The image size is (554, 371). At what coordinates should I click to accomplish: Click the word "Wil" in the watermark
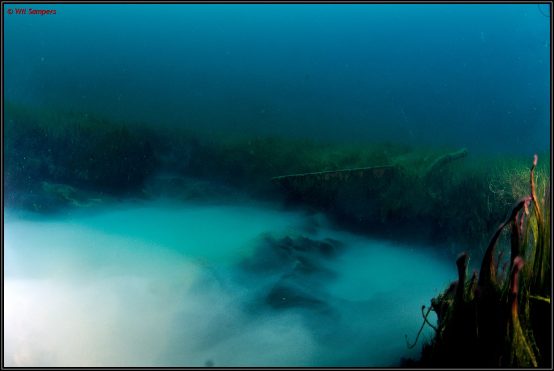pyautogui.click(x=21, y=12)
